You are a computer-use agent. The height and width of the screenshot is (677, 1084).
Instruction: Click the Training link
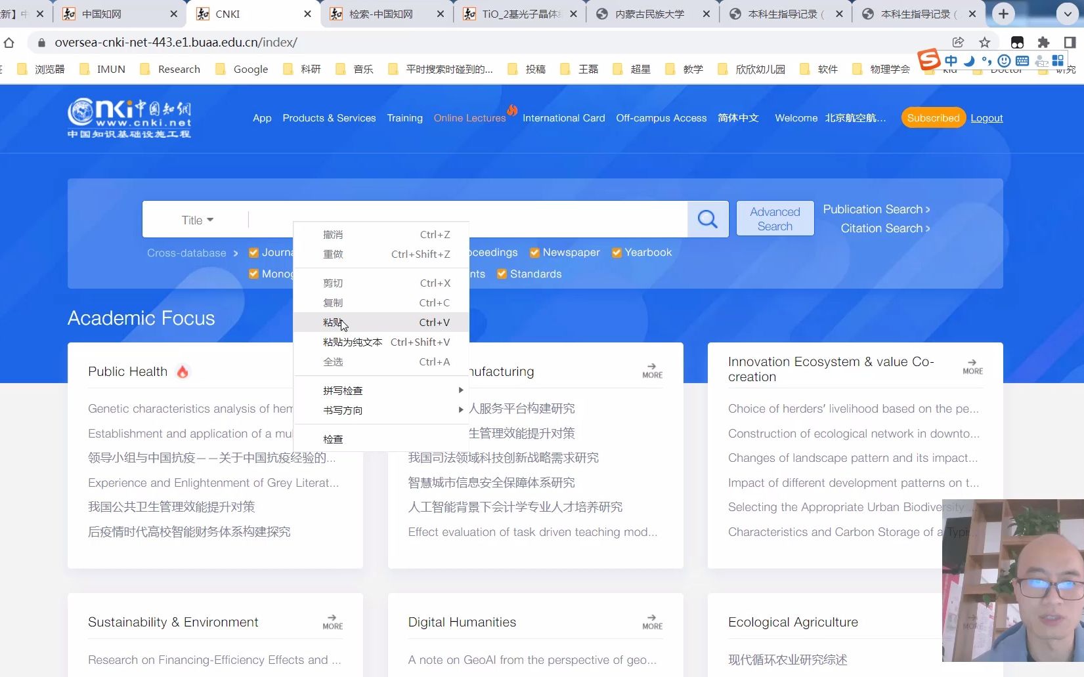pyautogui.click(x=404, y=118)
